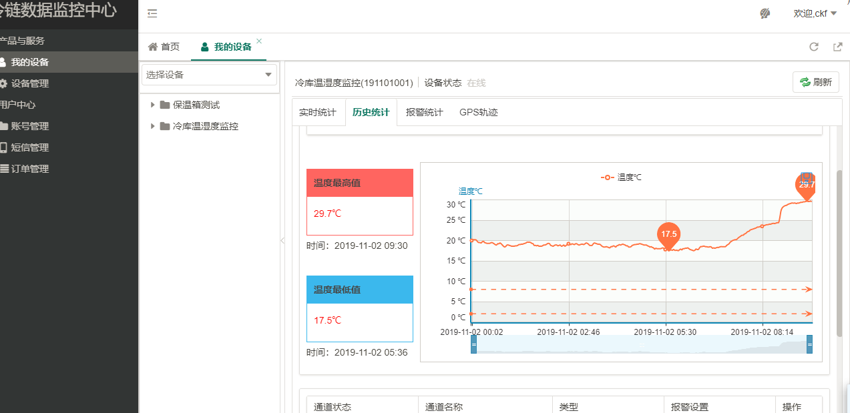Open the 选择设备 dropdown
Image resolution: width=850 pixels, height=413 pixels.
click(x=209, y=75)
